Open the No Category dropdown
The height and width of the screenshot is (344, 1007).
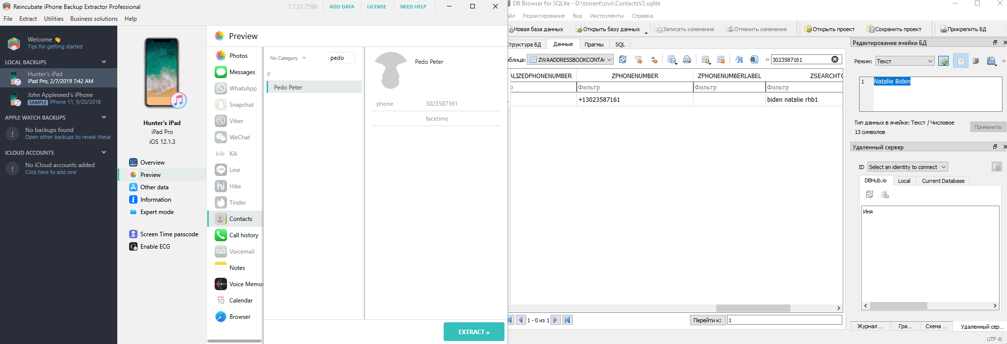(288, 58)
